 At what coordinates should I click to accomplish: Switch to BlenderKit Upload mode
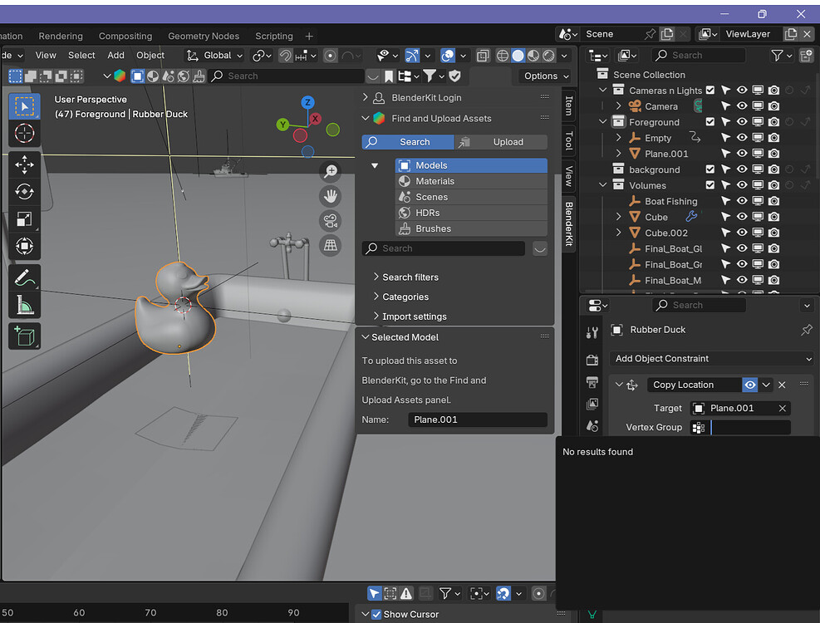[502, 142]
